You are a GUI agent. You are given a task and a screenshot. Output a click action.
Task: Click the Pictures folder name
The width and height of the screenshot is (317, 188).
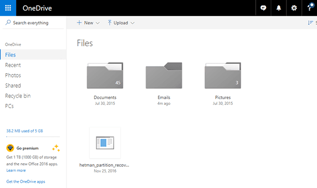(x=222, y=97)
